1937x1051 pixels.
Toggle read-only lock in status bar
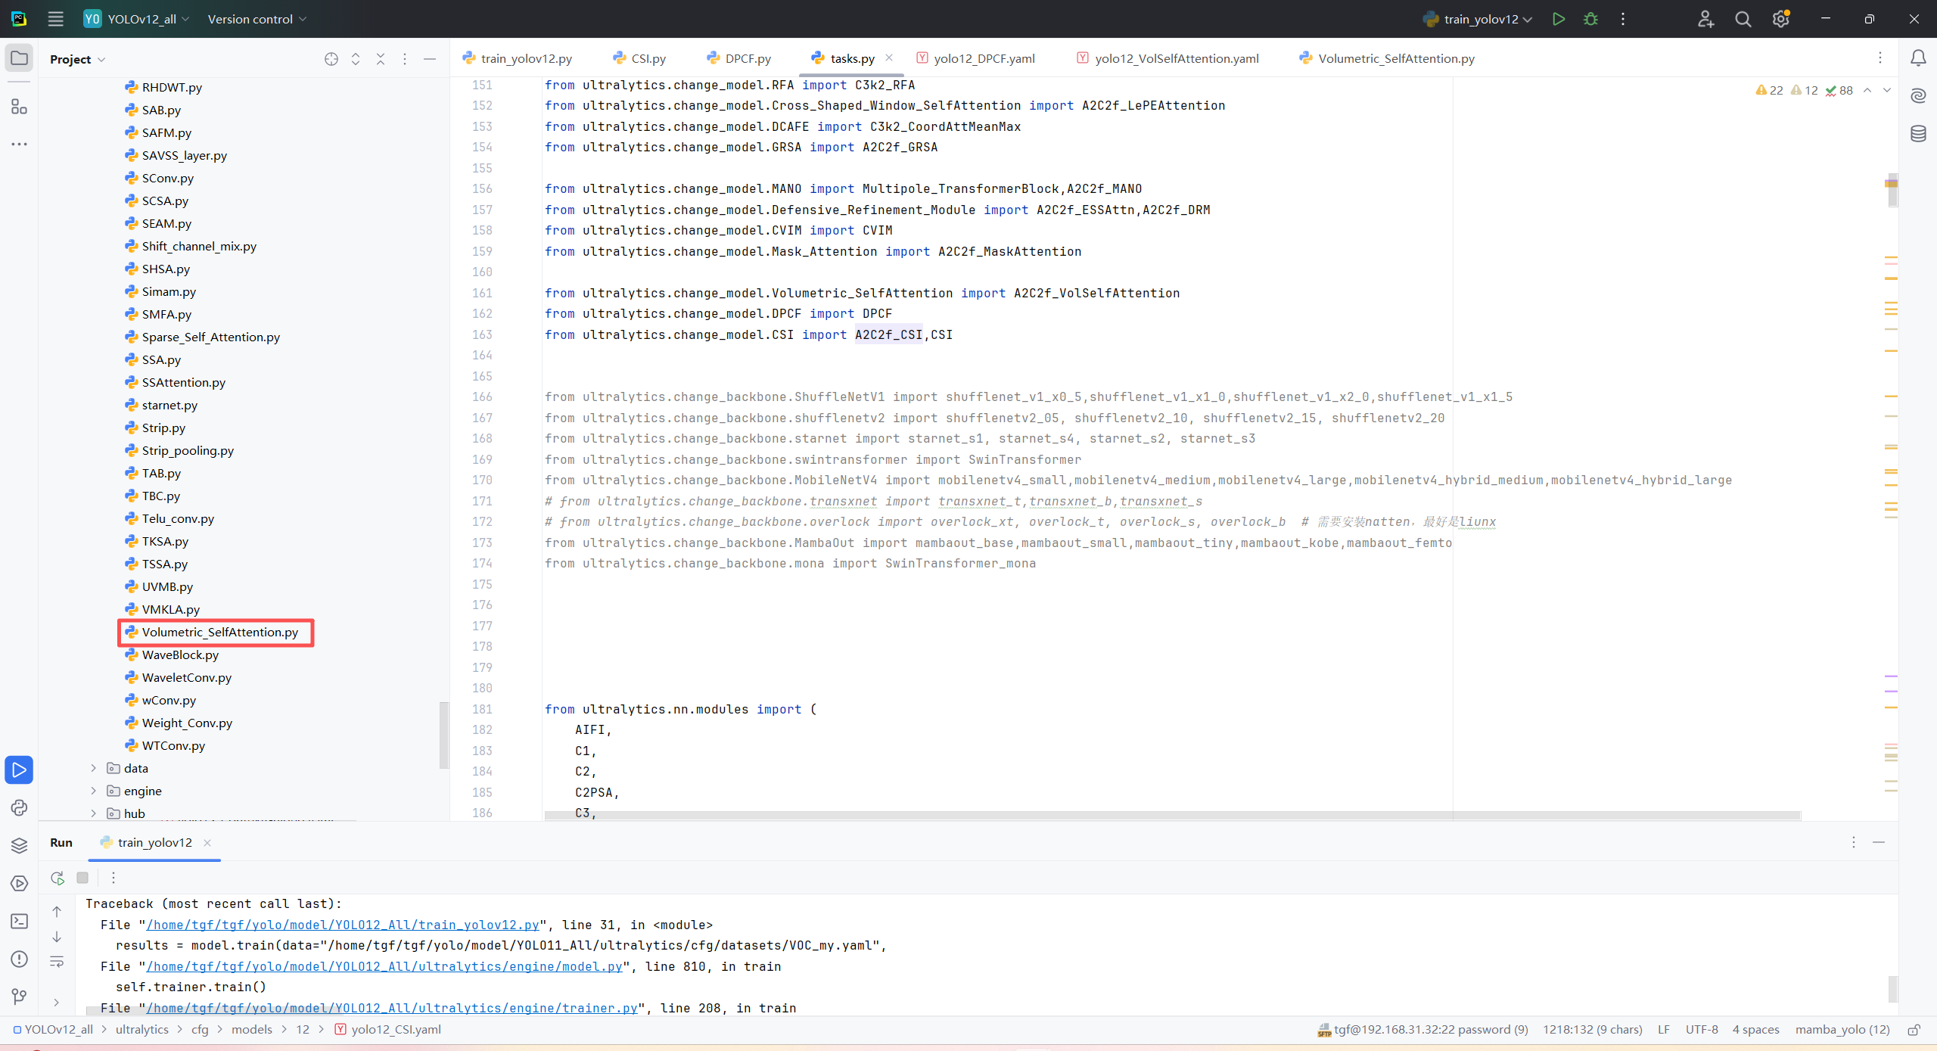point(1914,1030)
